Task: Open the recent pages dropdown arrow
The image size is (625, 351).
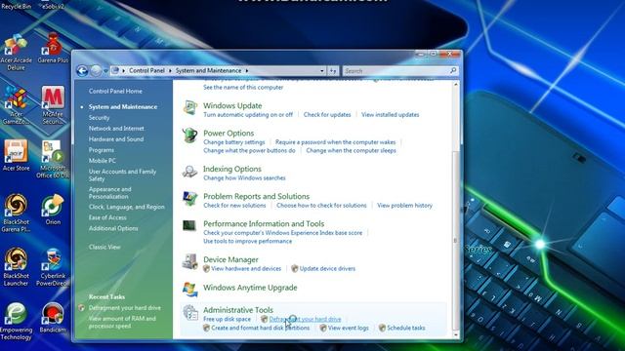Action: (105, 71)
